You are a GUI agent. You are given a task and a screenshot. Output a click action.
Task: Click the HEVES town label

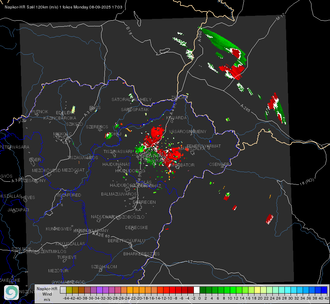tap(28, 198)
